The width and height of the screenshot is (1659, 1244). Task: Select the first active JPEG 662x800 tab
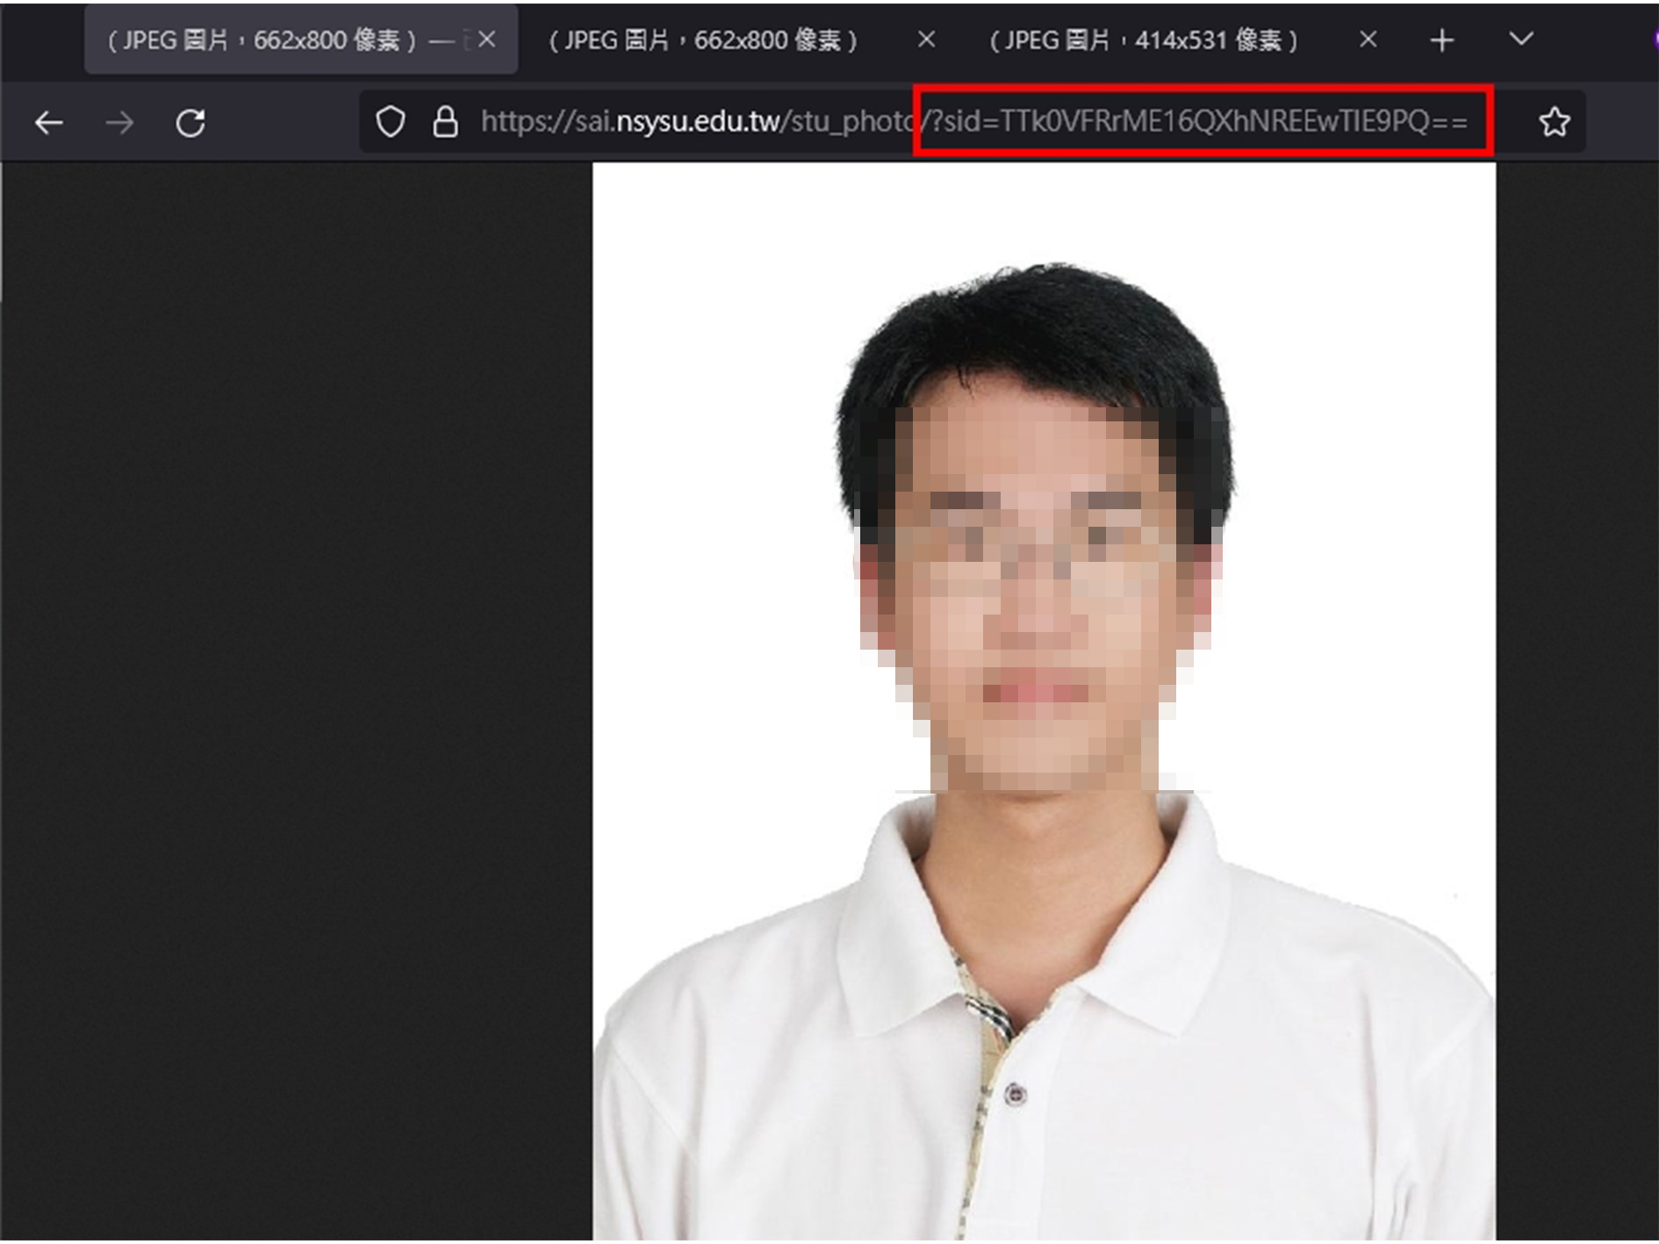pos(301,40)
